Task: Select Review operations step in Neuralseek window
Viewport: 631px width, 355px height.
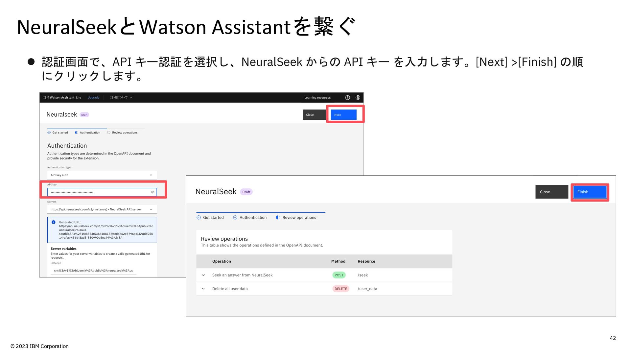Action: [122, 133]
